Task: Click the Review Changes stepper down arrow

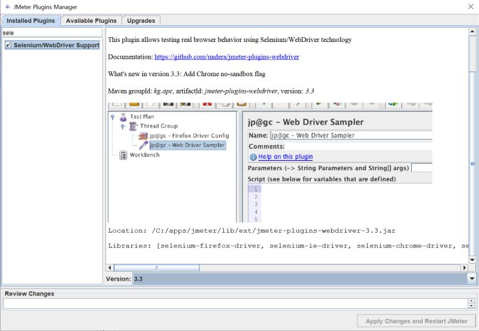Action: click(x=471, y=305)
